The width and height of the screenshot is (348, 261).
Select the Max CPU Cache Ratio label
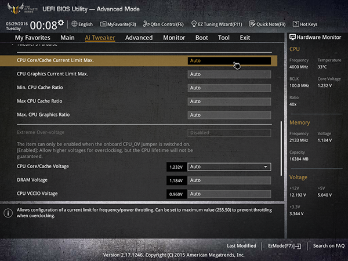(x=39, y=101)
